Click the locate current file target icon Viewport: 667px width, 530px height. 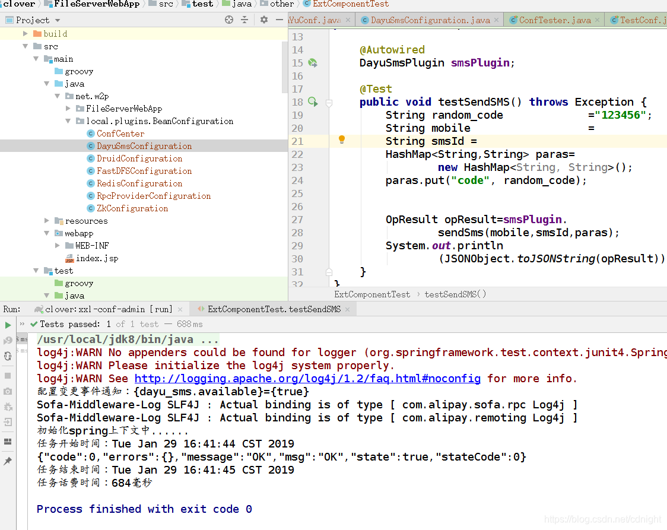[229, 20]
